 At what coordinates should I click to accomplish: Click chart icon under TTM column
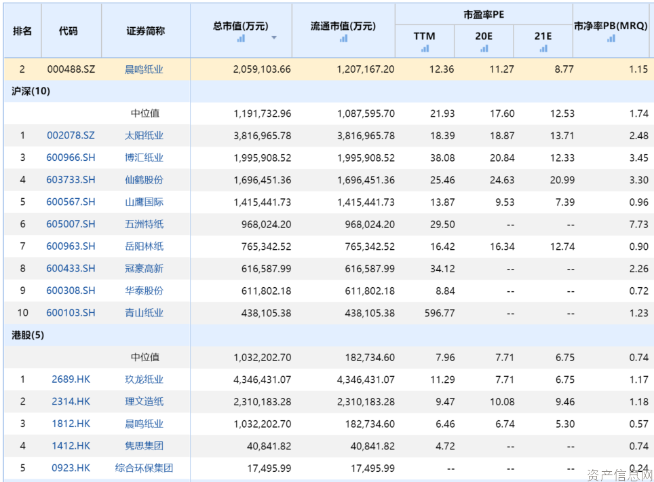[425, 48]
